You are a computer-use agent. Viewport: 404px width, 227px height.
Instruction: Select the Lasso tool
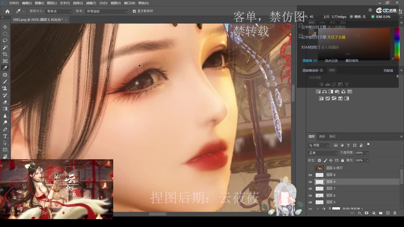(5, 41)
